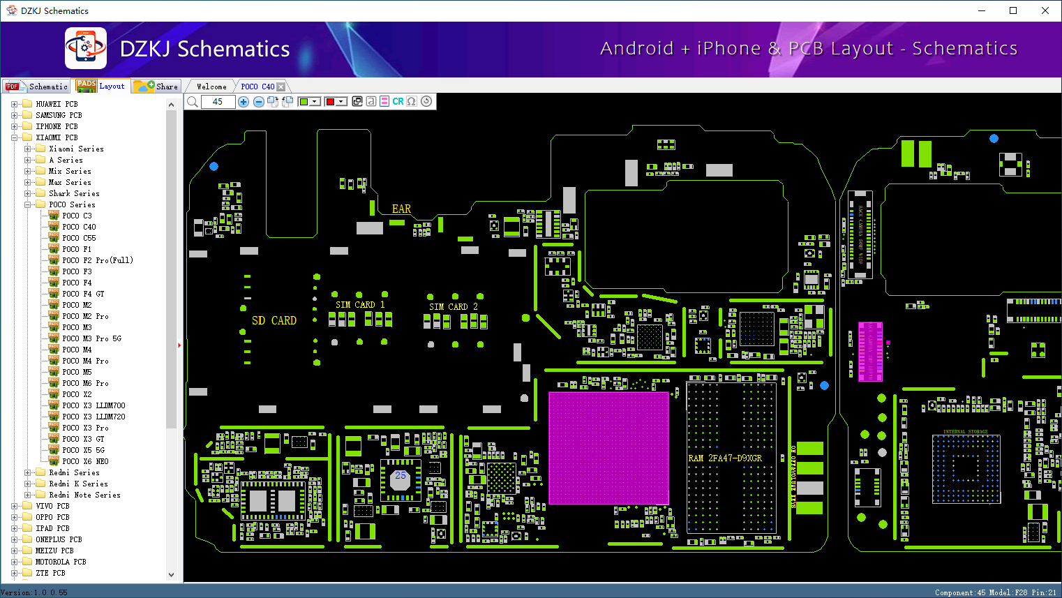Click the zoom out minus icon
The image size is (1062, 598).
click(258, 102)
